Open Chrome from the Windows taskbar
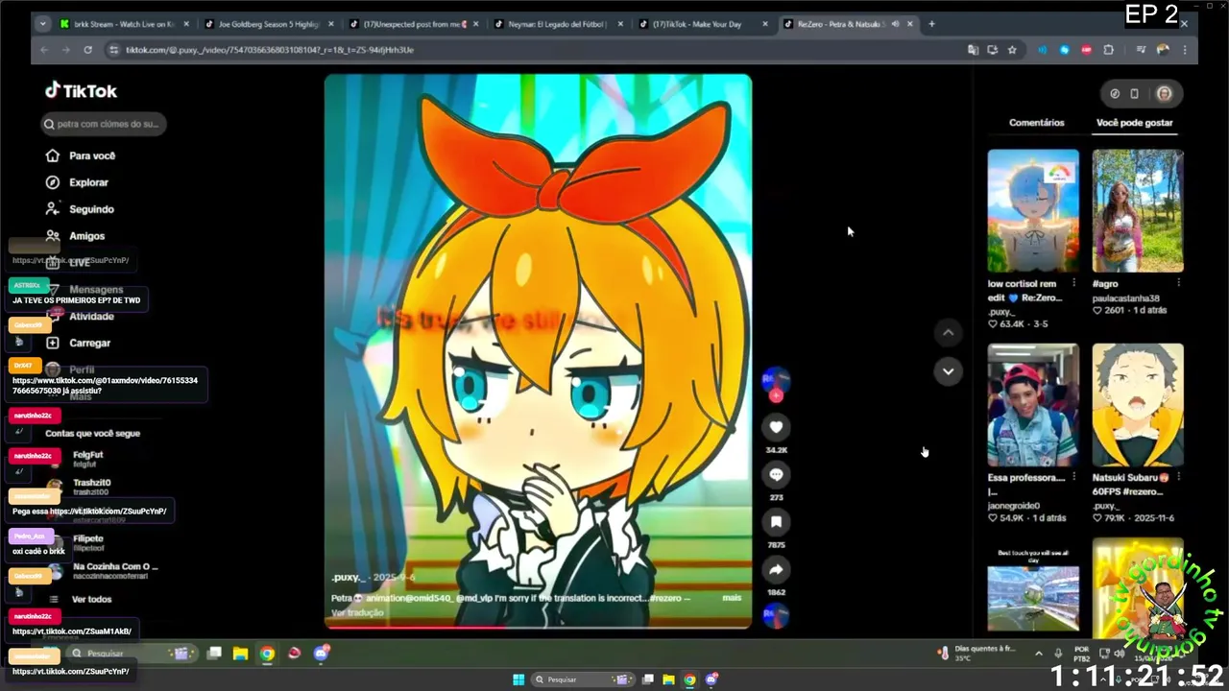The width and height of the screenshot is (1229, 691). click(x=689, y=679)
